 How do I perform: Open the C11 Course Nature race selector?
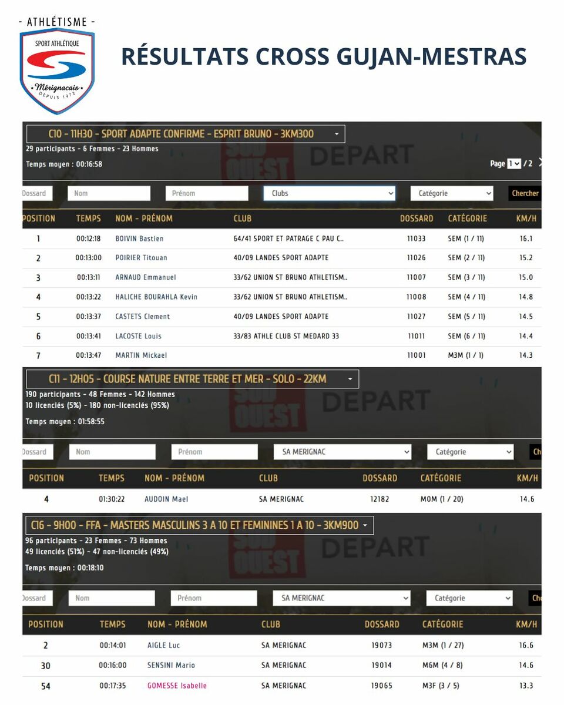pyautogui.click(x=192, y=379)
